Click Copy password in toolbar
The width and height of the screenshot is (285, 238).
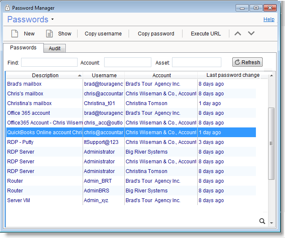[x=156, y=34]
